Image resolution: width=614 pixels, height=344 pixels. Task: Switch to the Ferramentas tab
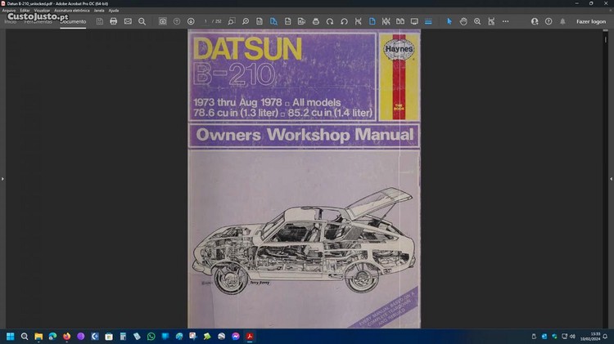coord(38,21)
